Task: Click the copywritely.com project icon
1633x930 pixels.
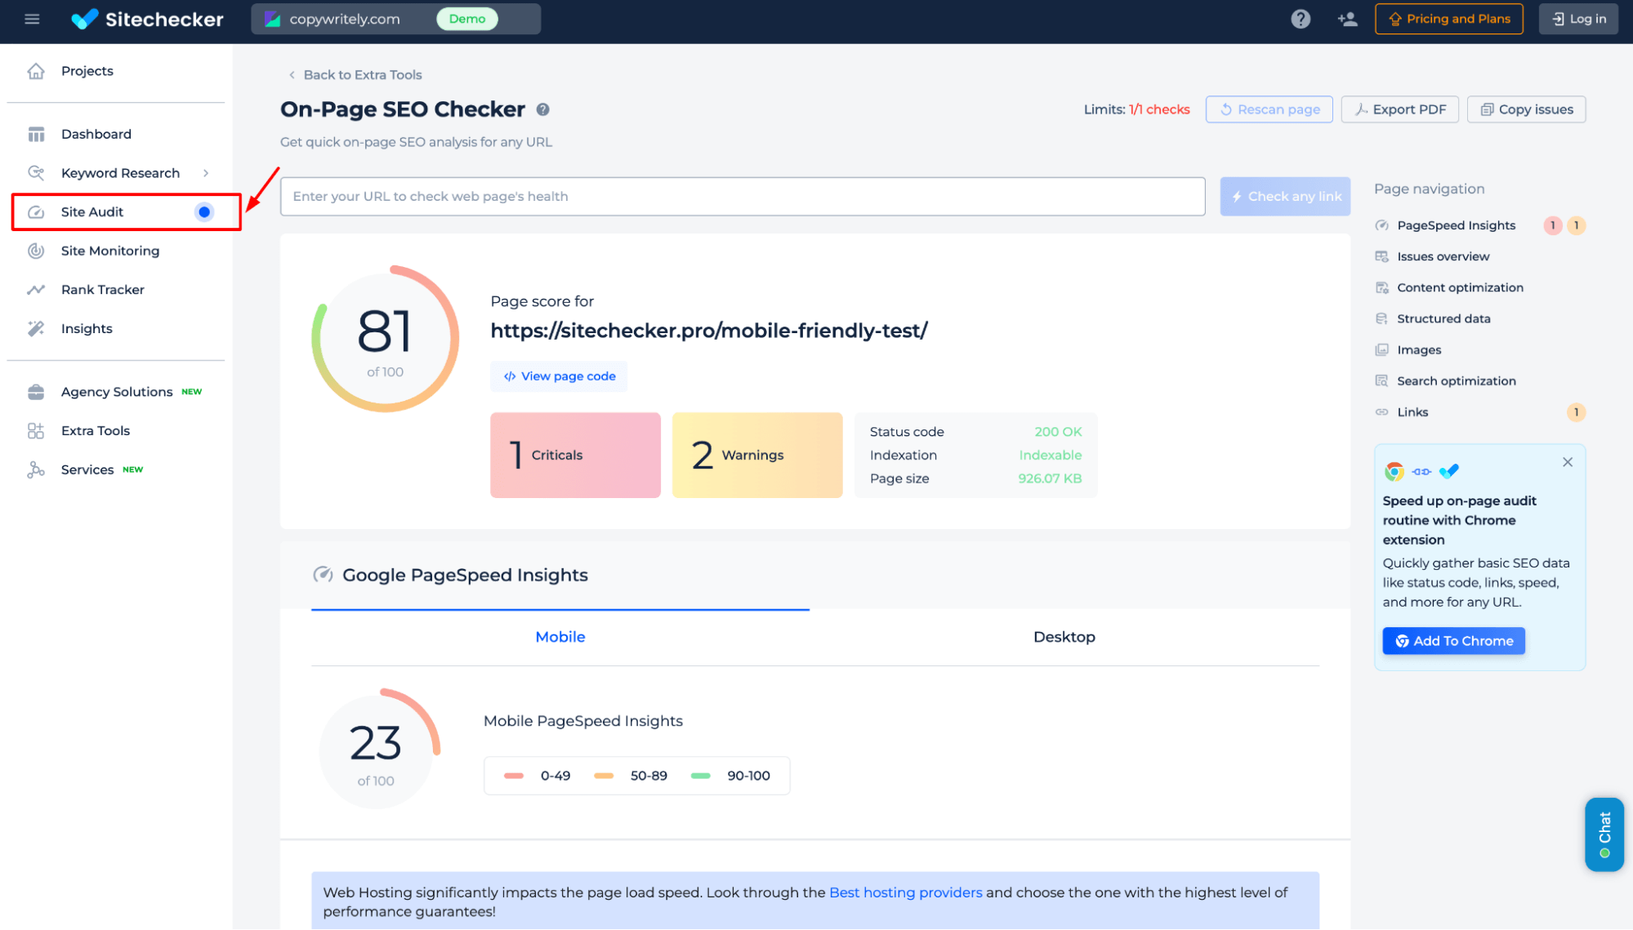Action: point(273,19)
